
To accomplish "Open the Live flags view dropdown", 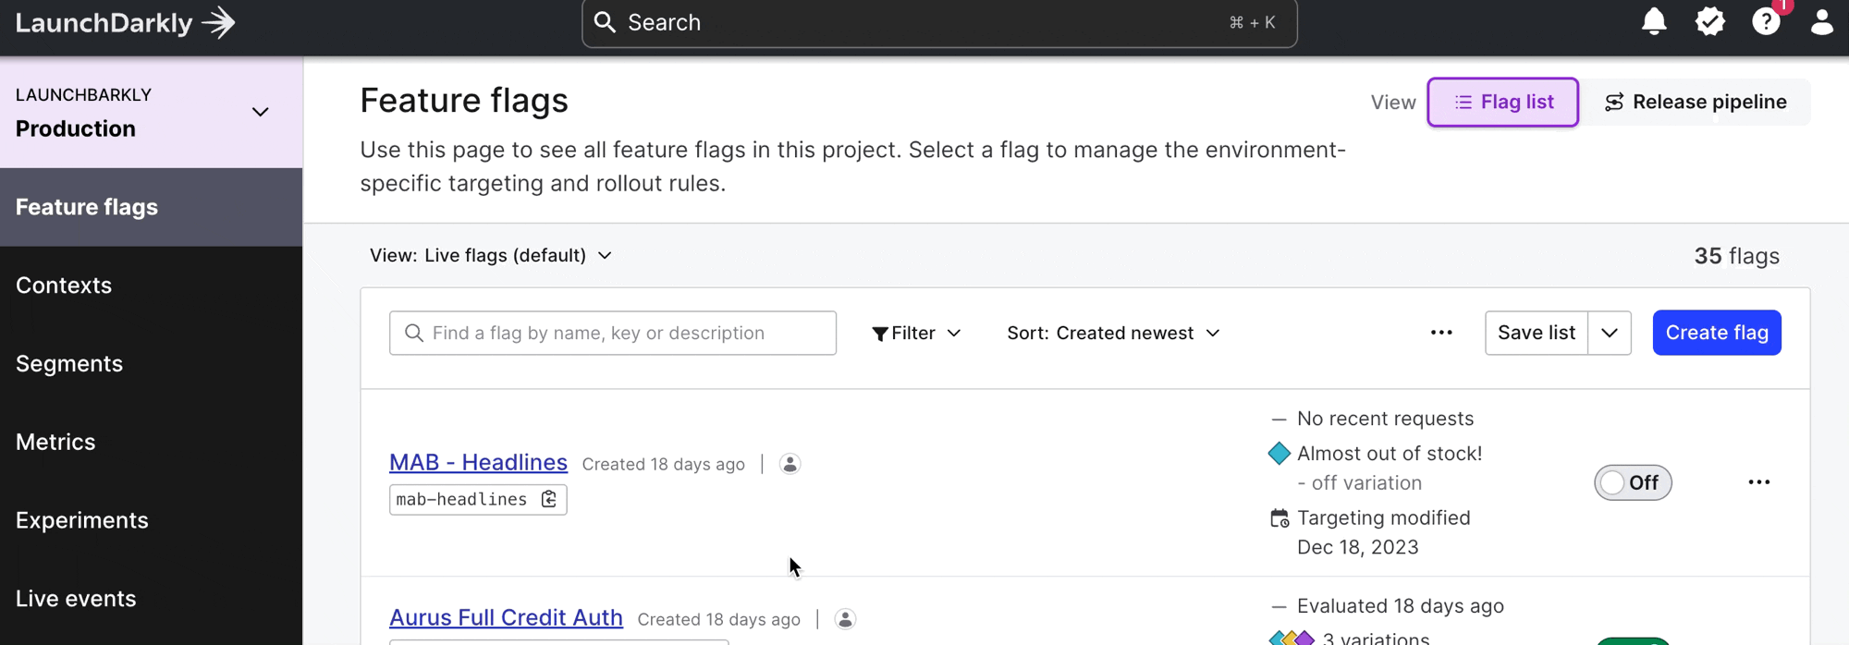I will 491,255.
